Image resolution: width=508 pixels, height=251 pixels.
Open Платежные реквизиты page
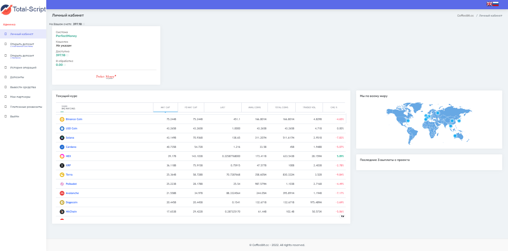[23, 107]
